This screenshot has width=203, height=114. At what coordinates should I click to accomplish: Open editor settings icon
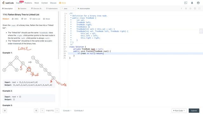[195, 9]
